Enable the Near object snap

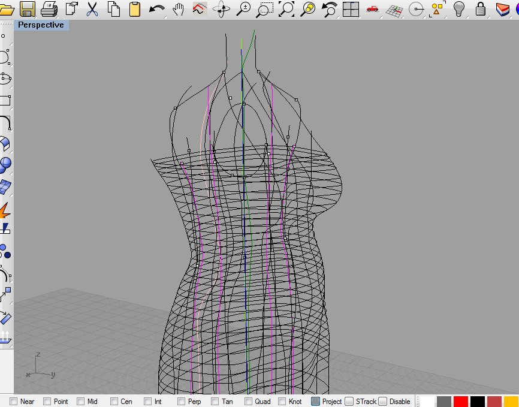click(14, 402)
